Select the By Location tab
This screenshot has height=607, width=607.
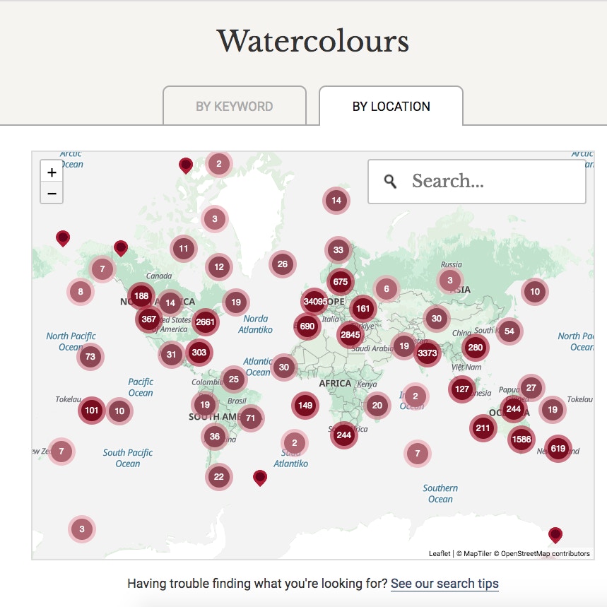[391, 107]
